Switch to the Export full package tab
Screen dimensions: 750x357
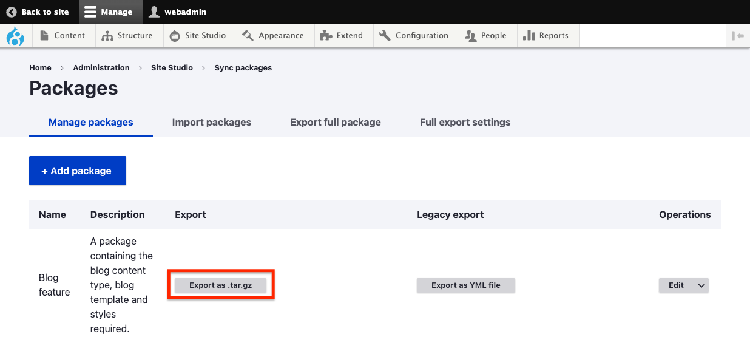point(336,122)
